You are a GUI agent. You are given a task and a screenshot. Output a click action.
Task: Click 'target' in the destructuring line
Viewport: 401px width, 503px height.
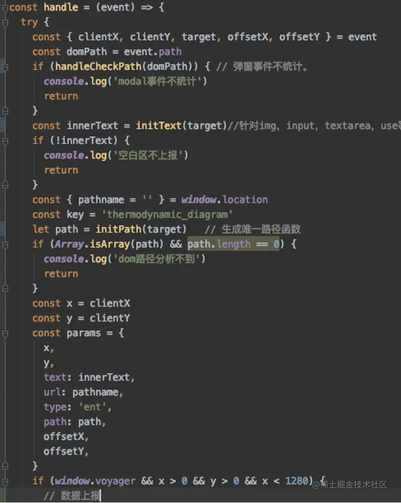(x=199, y=37)
